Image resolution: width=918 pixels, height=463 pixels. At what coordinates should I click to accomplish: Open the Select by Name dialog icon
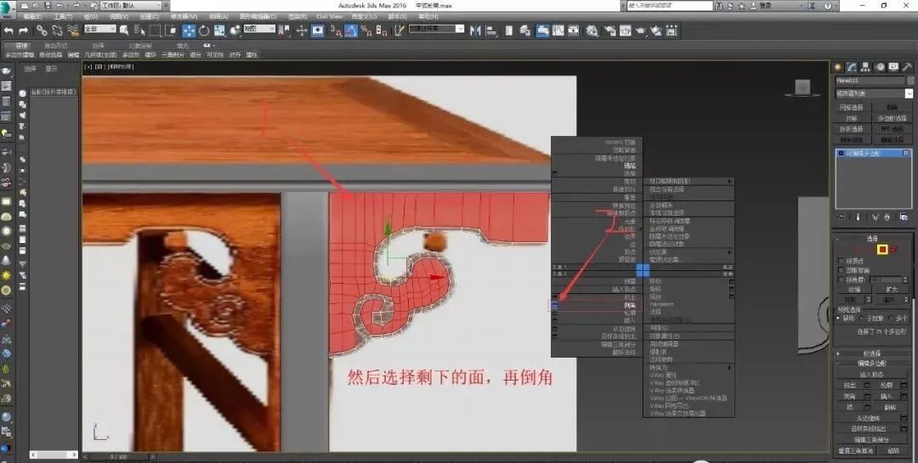(x=139, y=31)
